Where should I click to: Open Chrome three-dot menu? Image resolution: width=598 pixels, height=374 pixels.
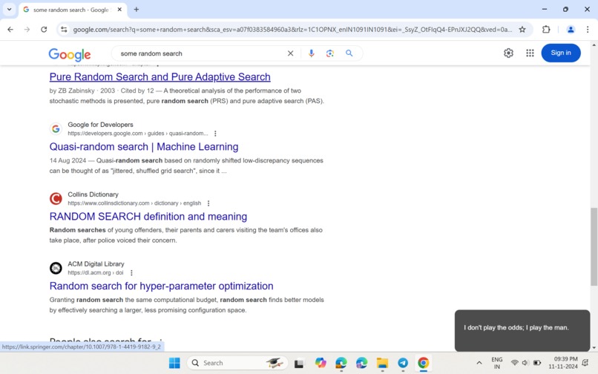pos(588,30)
